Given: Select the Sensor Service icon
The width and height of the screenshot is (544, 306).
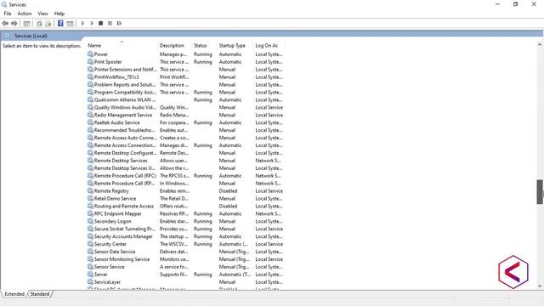Looking at the screenshot, I should pos(90,267).
